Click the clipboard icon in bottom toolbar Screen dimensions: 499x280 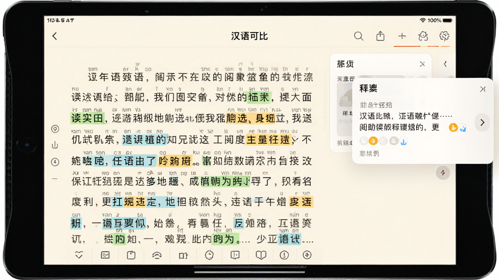pyautogui.click(x=131, y=255)
